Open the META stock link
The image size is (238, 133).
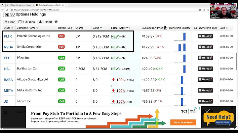tap(9, 91)
